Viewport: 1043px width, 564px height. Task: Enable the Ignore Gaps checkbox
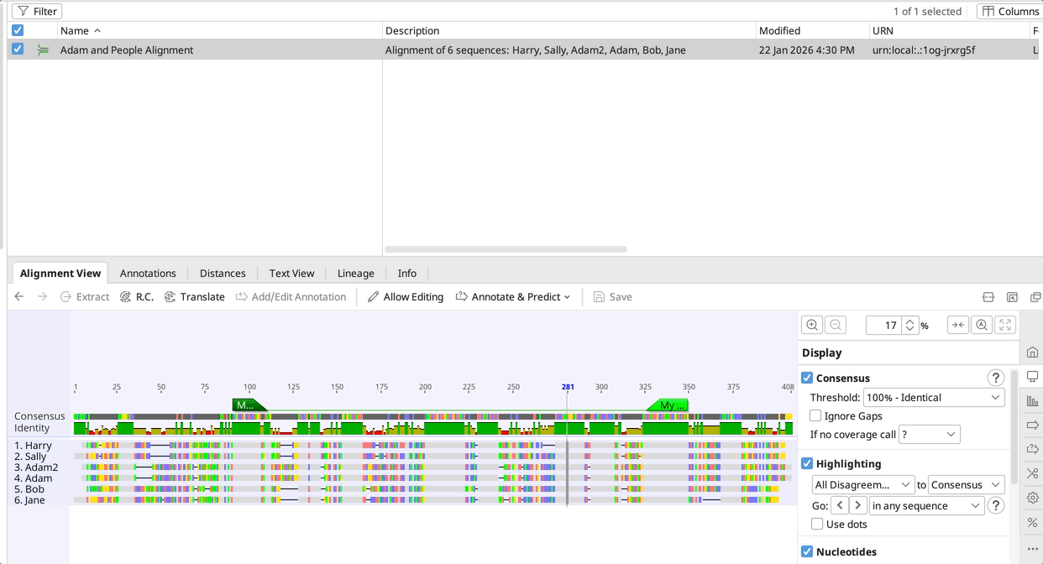point(815,416)
